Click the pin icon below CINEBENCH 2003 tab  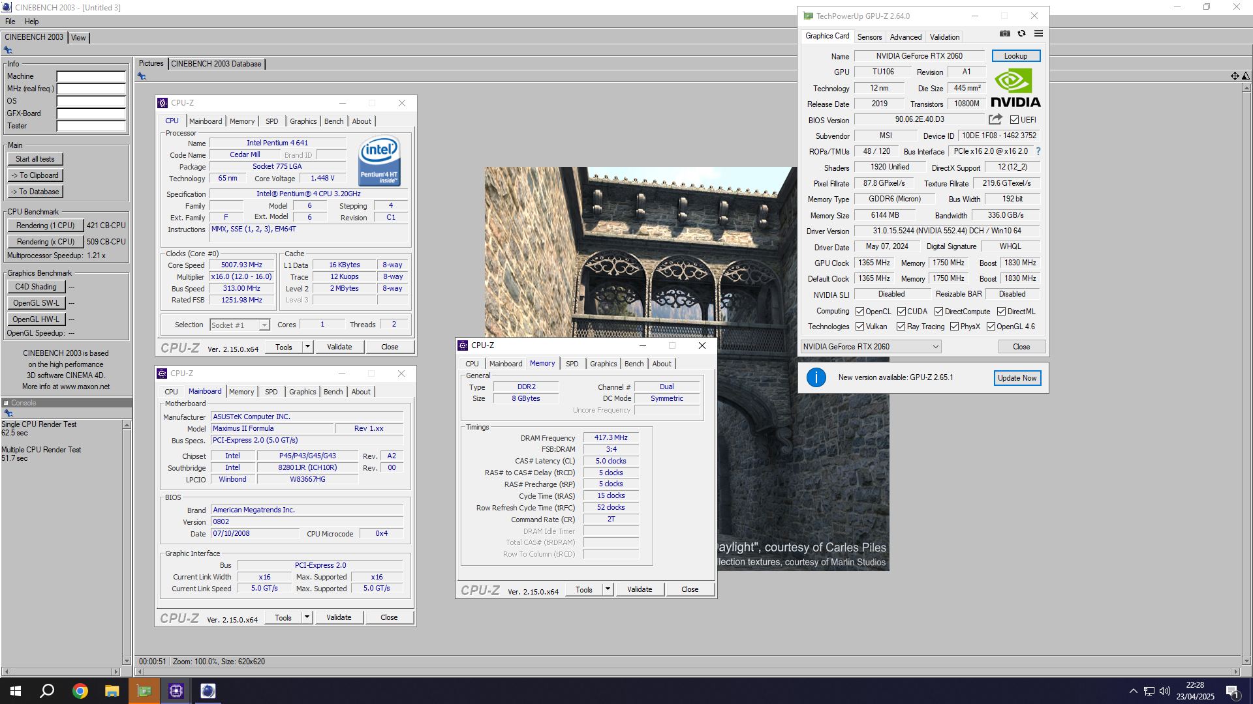pos(8,50)
